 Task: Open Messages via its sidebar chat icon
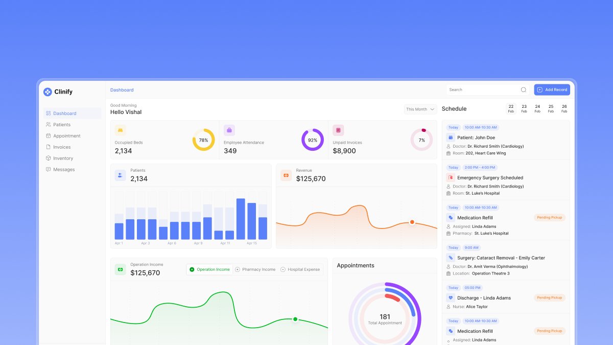(48, 170)
